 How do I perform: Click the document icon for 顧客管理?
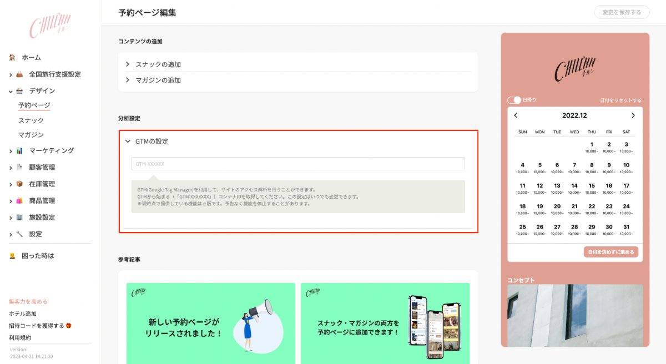coord(19,167)
